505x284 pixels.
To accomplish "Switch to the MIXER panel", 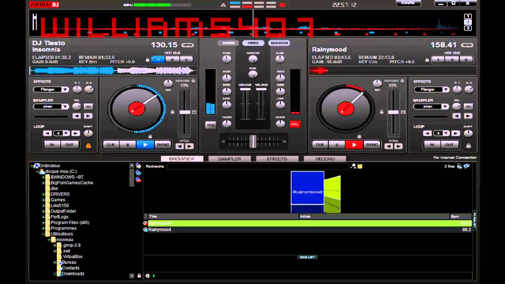I will pos(228,43).
